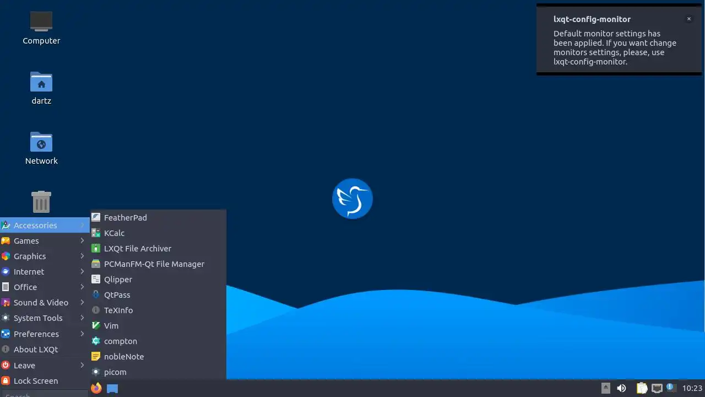Expand the Leave submenu
This screenshot has height=397, width=705.
pos(44,365)
